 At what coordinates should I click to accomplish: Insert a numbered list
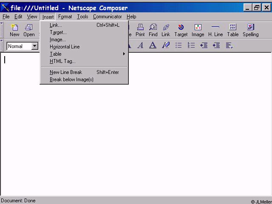191,45
